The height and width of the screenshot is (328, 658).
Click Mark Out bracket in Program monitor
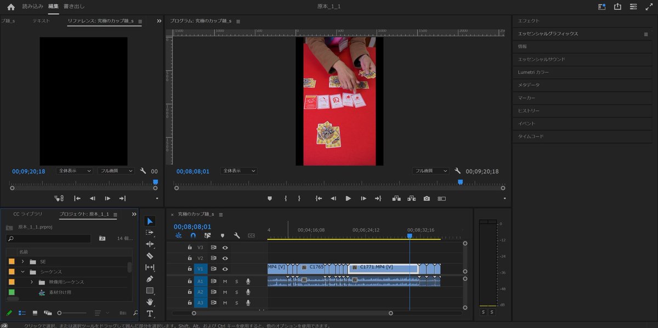pos(299,199)
